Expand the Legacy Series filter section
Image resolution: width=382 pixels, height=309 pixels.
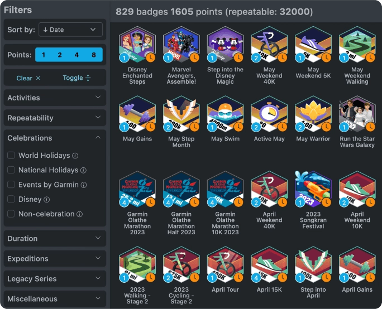click(x=55, y=278)
